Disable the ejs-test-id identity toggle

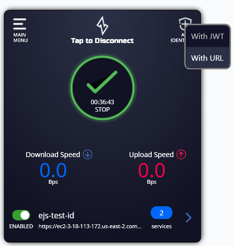[21, 215]
